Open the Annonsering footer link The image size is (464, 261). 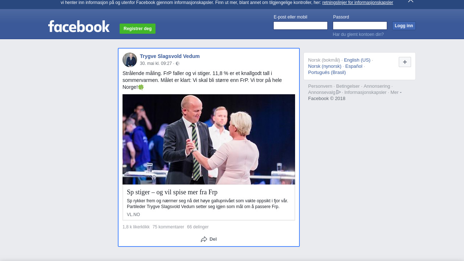pyautogui.click(x=377, y=86)
